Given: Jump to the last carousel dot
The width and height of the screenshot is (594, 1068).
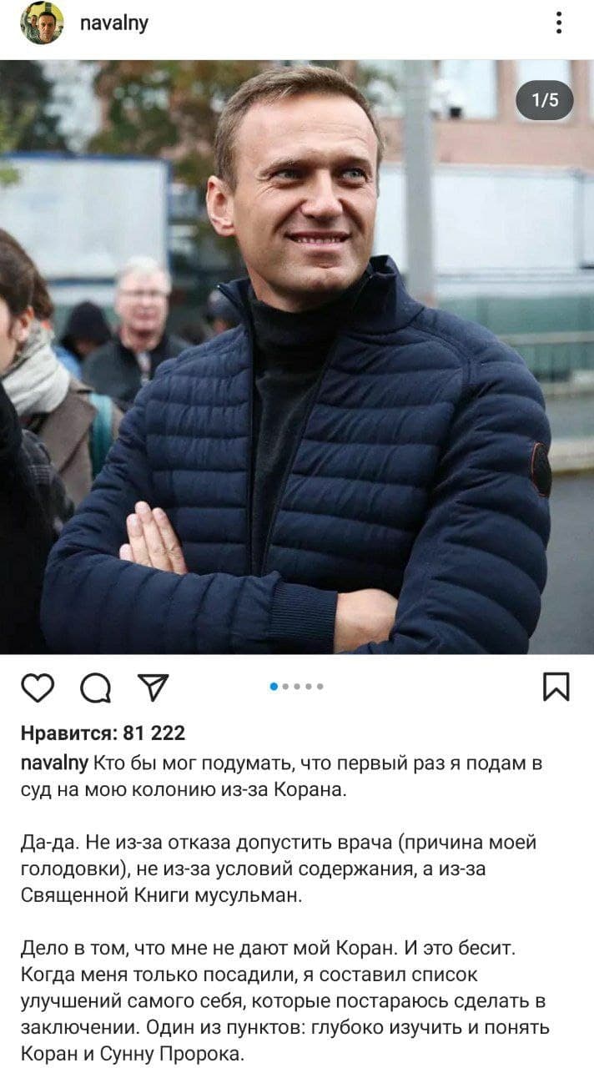Looking at the screenshot, I should tap(320, 687).
